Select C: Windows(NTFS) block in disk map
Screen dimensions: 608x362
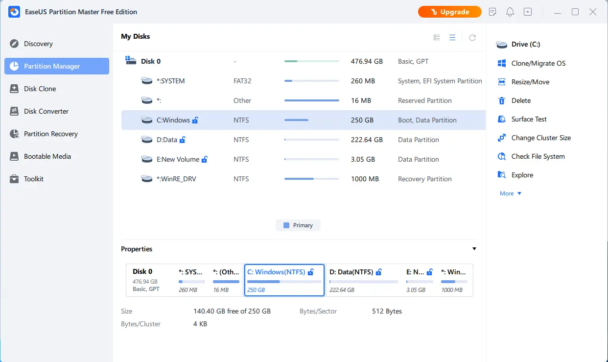coord(284,280)
